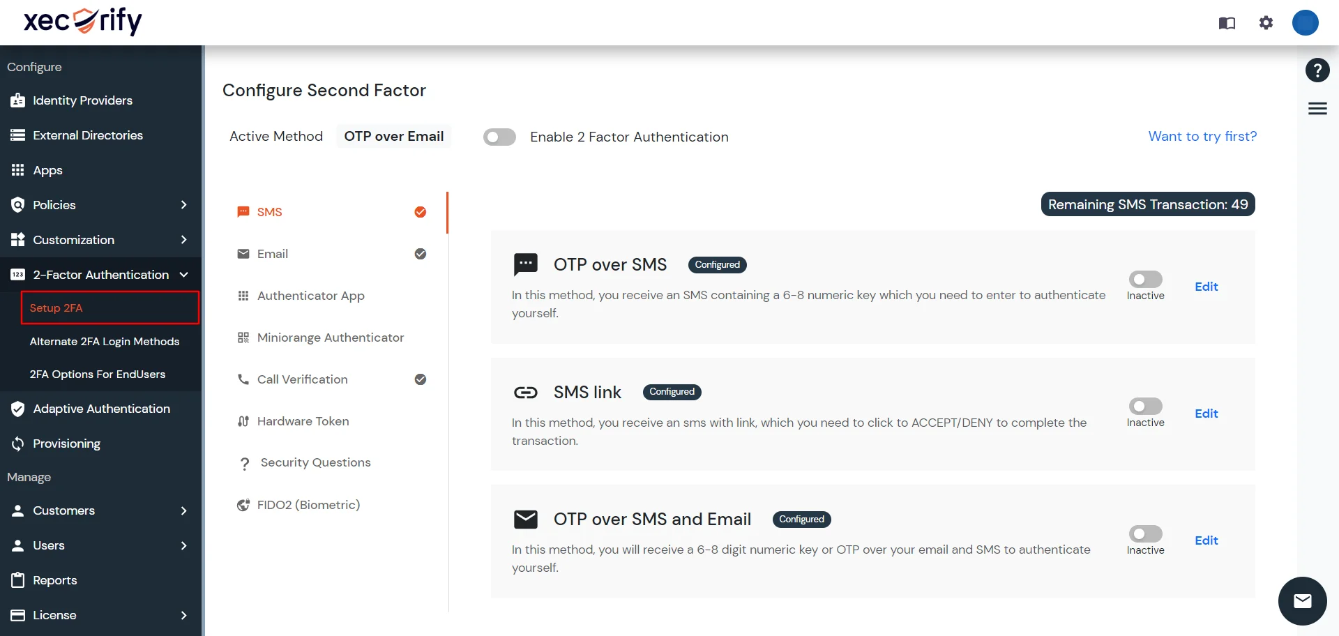This screenshot has height=636, width=1339.
Task: Select the Security Questions method
Action: click(315, 462)
